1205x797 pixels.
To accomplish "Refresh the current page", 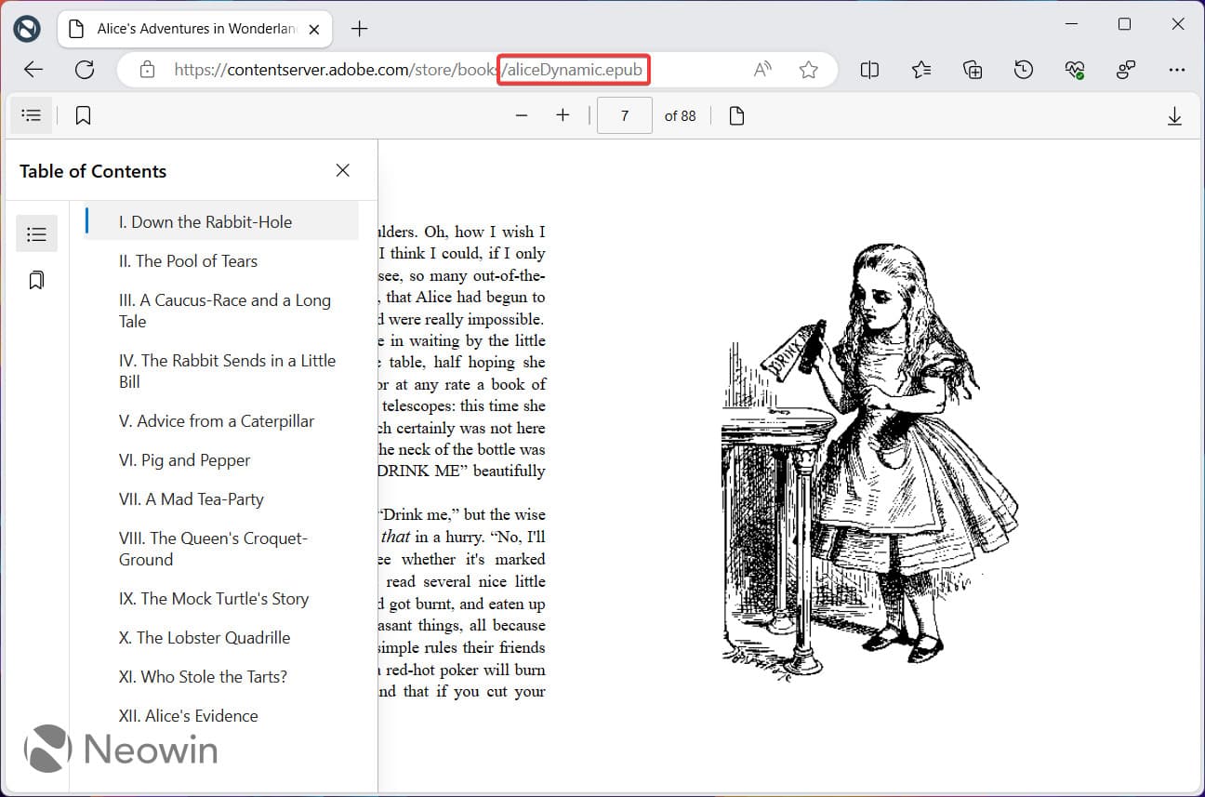I will pyautogui.click(x=85, y=69).
